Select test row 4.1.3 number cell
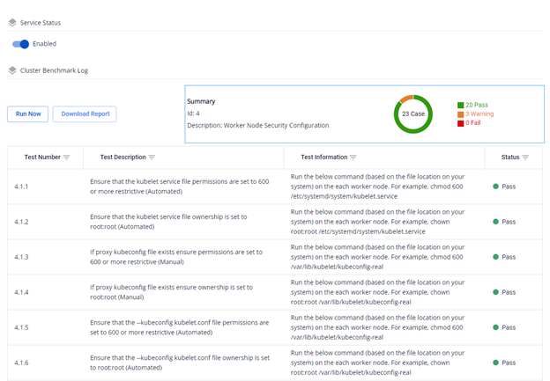The width and height of the screenshot is (550, 381). coord(22,257)
